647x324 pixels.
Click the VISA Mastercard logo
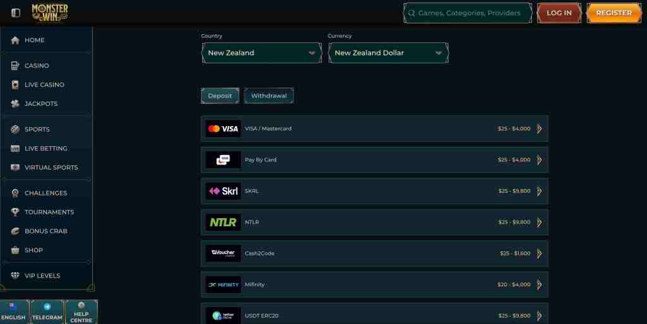tap(223, 129)
